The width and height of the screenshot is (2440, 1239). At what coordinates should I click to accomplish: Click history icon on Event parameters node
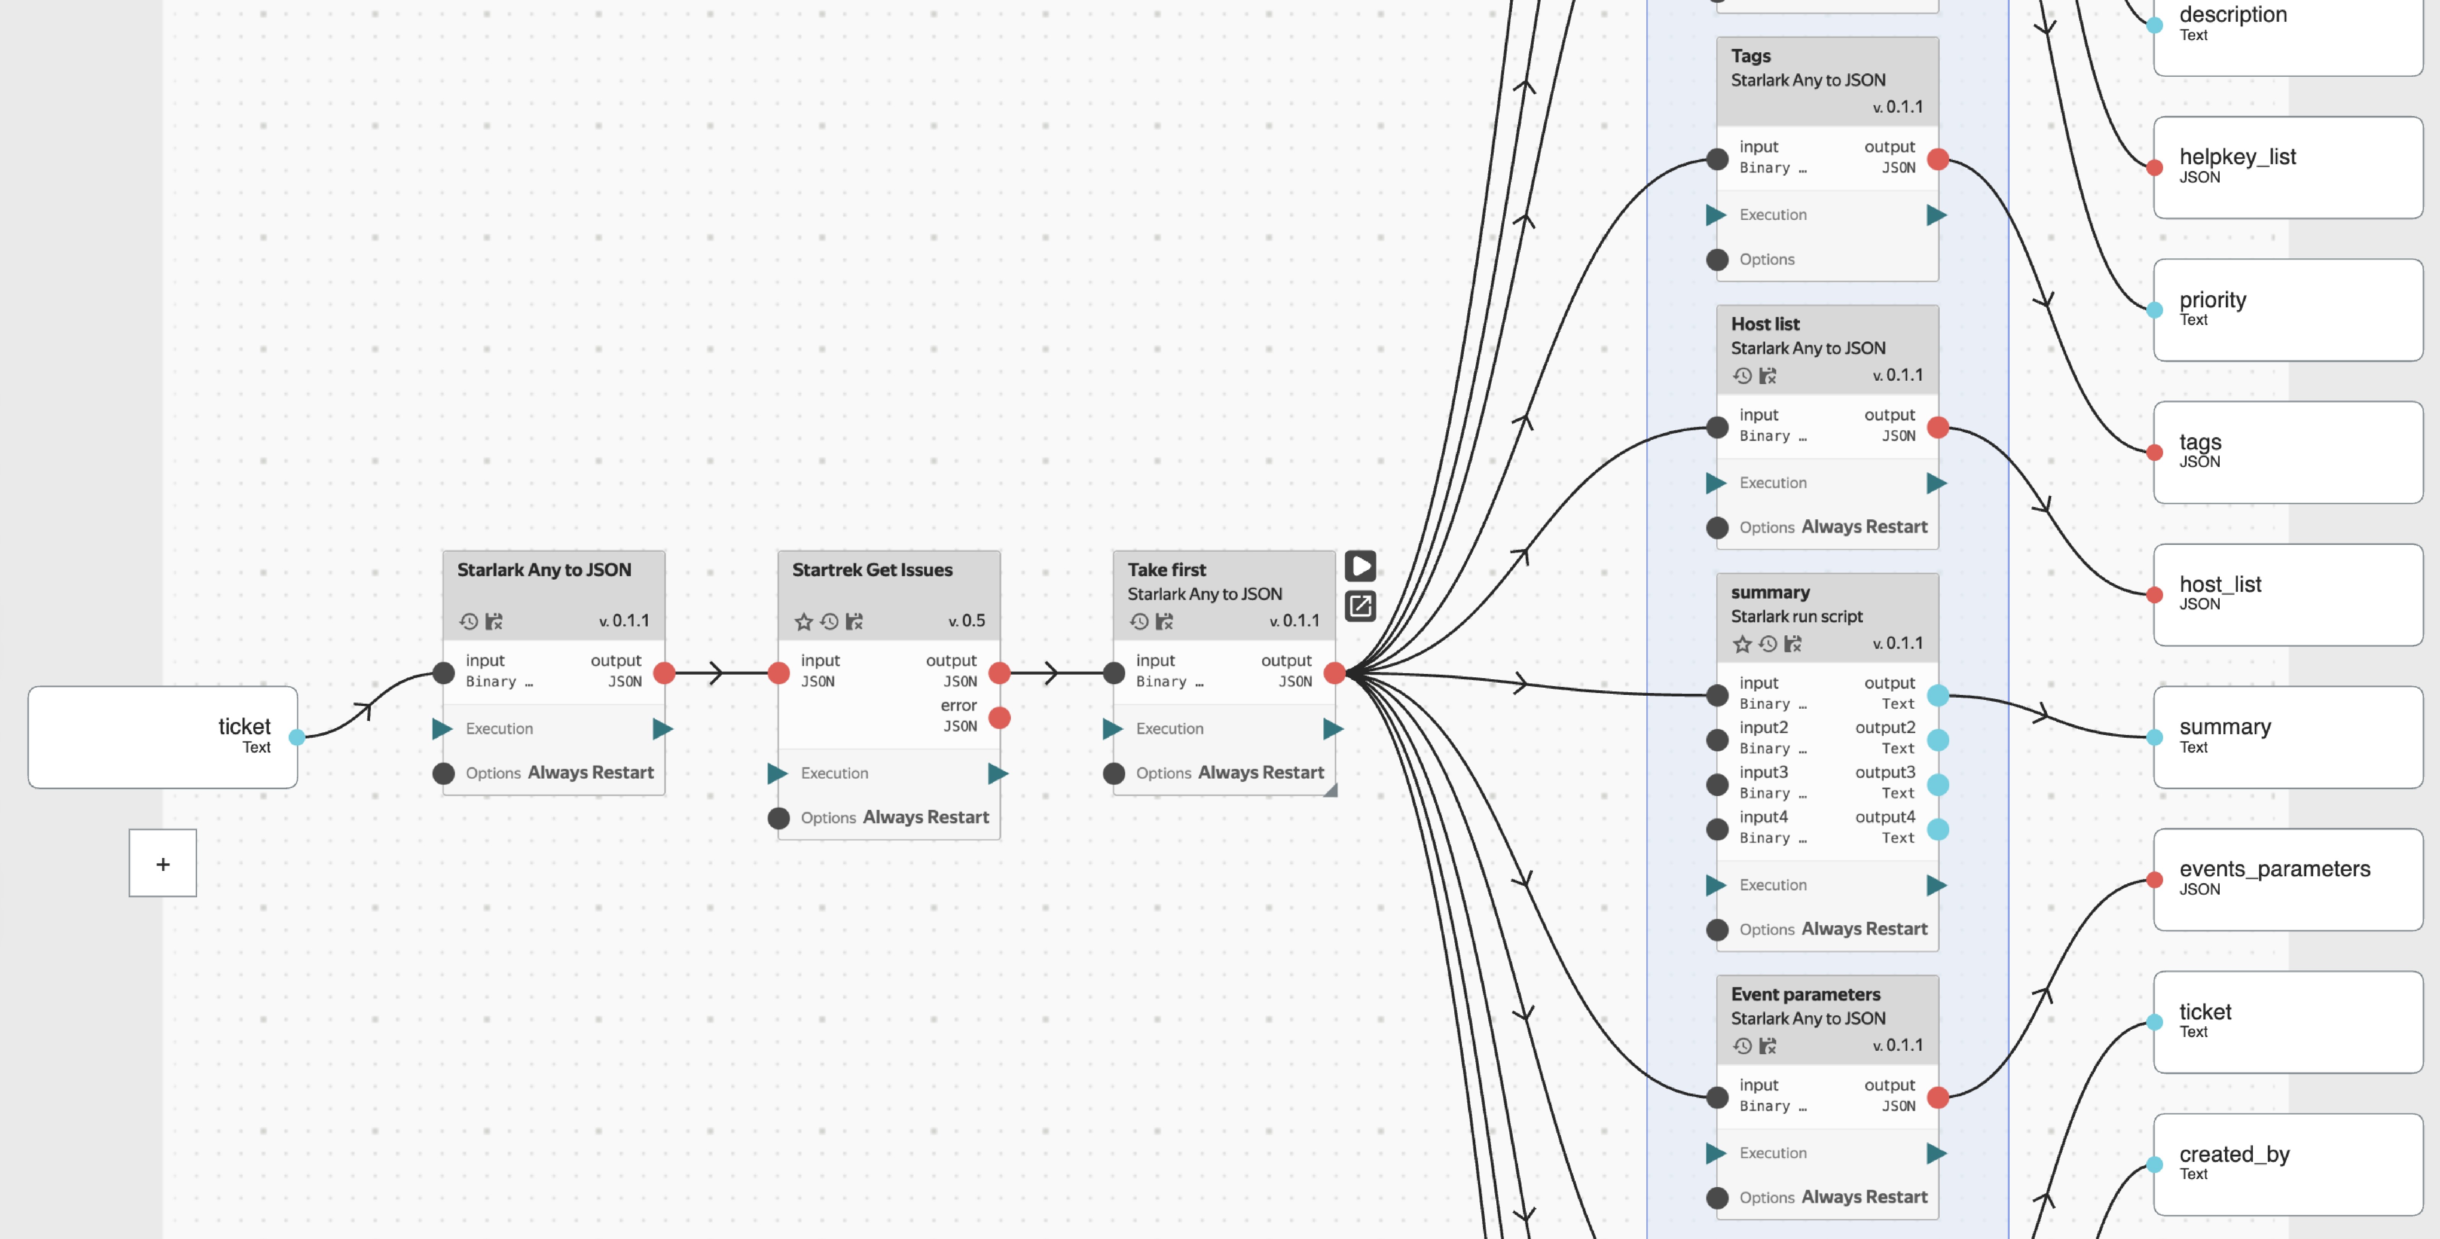[1743, 1046]
